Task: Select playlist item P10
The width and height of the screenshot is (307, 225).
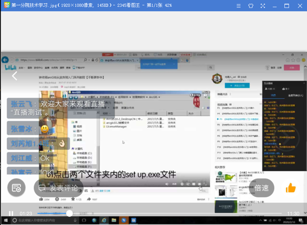Action: point(239,147)
